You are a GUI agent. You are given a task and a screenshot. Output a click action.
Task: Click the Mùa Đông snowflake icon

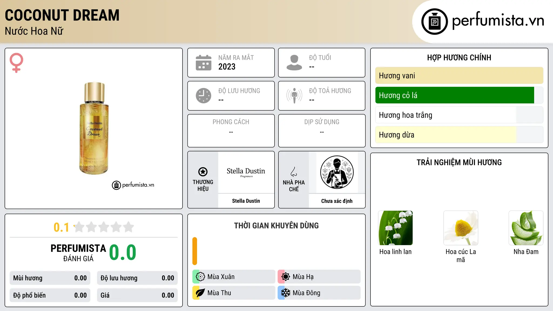pos(286,293)
